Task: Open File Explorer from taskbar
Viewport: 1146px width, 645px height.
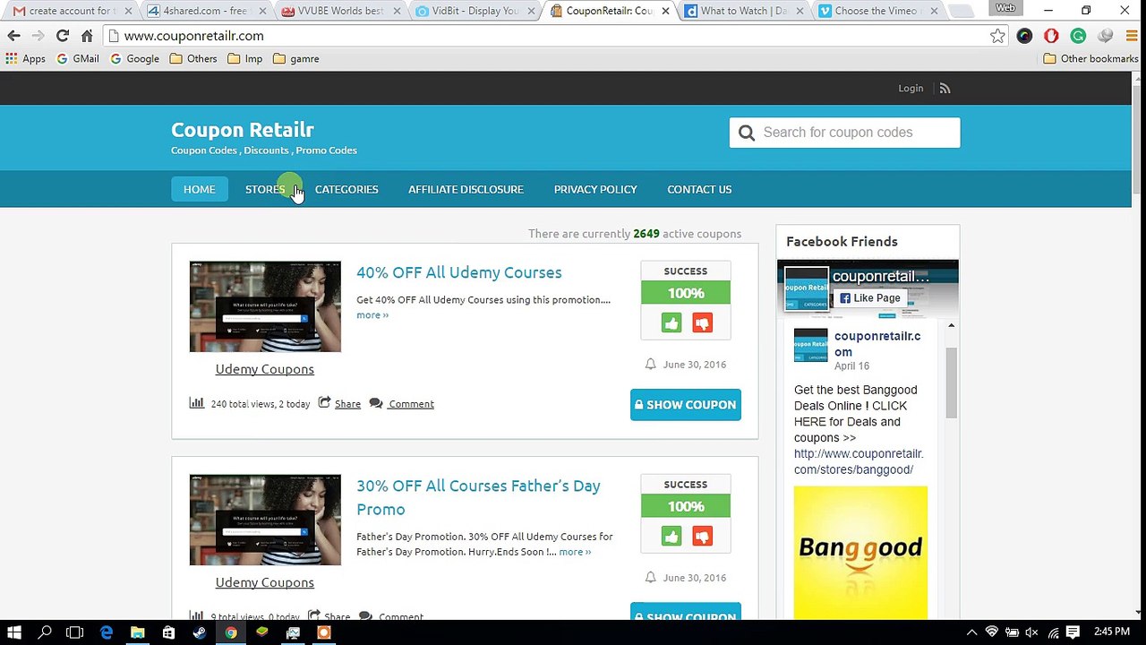Action: (138, 632)
